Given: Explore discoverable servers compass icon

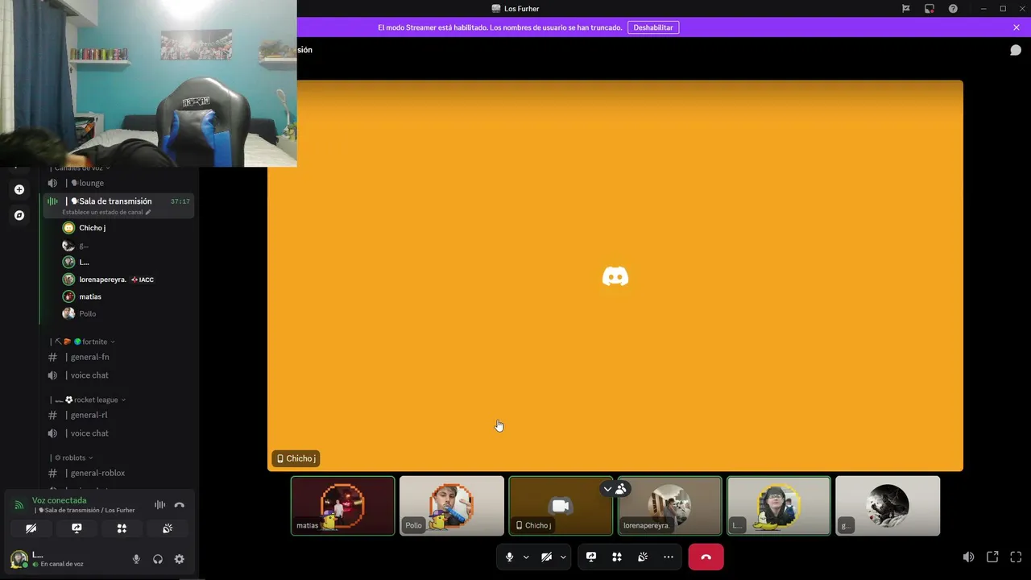Looking at the screenshot, I should pyautogui.click(x=19, y=215).
